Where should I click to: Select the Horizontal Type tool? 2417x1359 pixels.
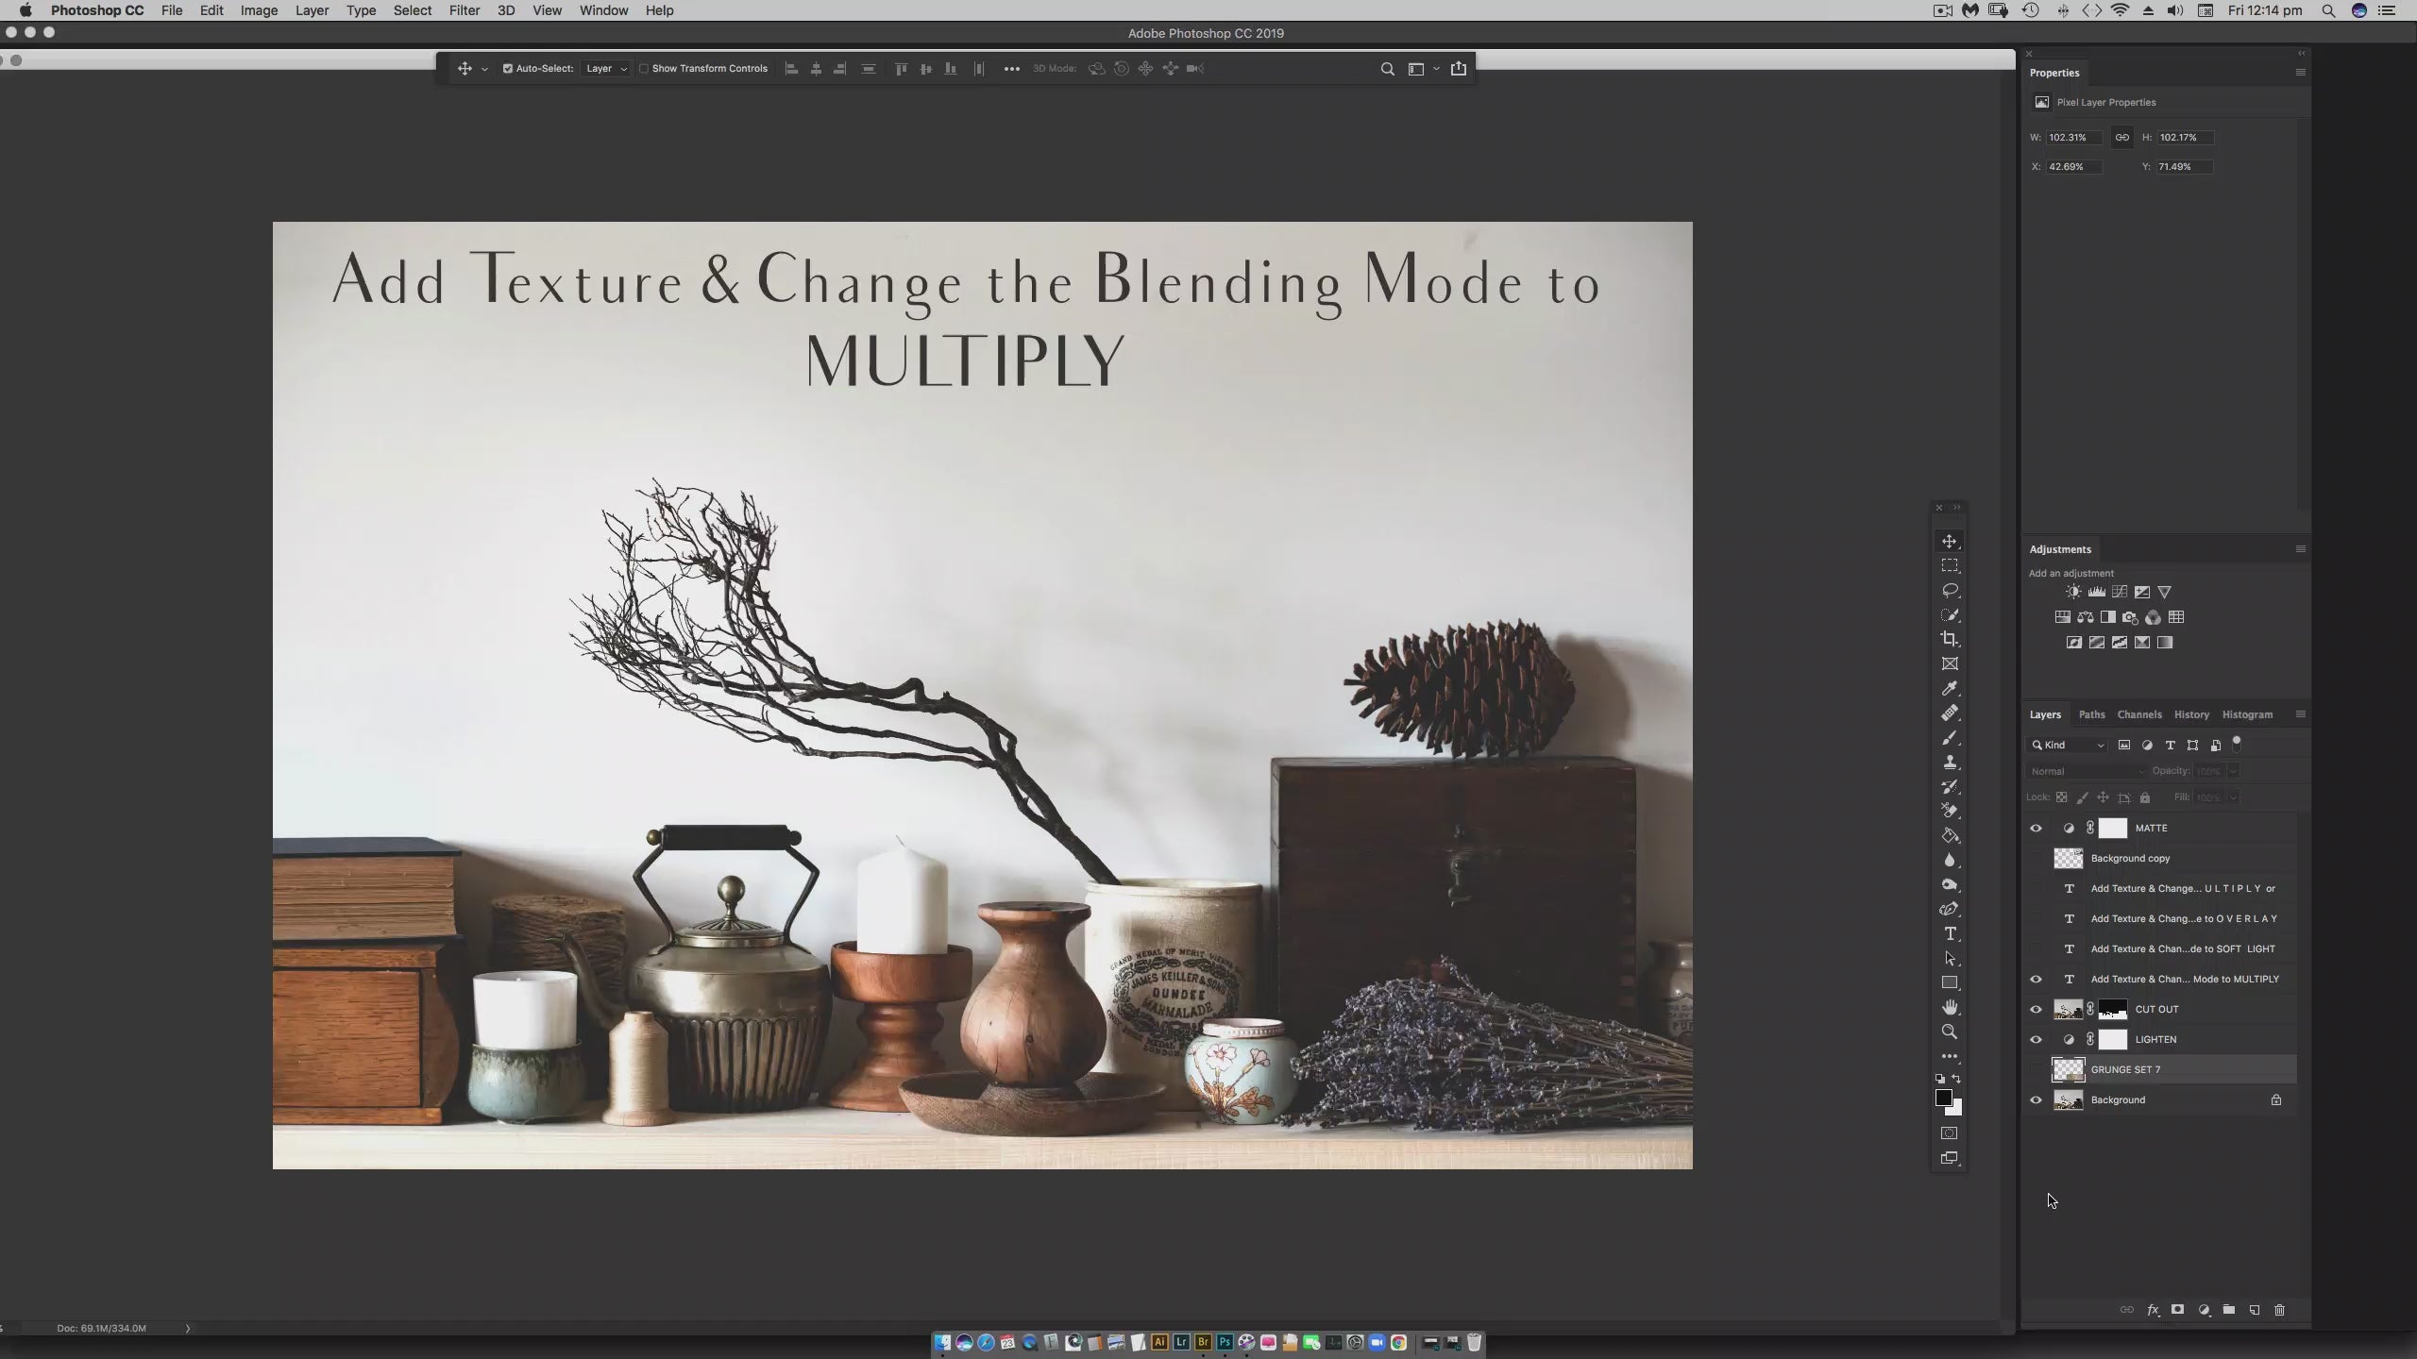pos(1950,934)
